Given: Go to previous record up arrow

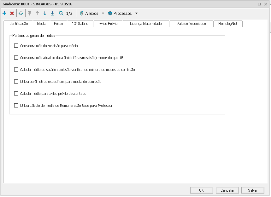Looking at the screenshot, I should [x=37, y=13].
